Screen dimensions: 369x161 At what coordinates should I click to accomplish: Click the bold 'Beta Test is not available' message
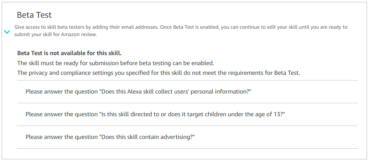click(x=69, y=53)
